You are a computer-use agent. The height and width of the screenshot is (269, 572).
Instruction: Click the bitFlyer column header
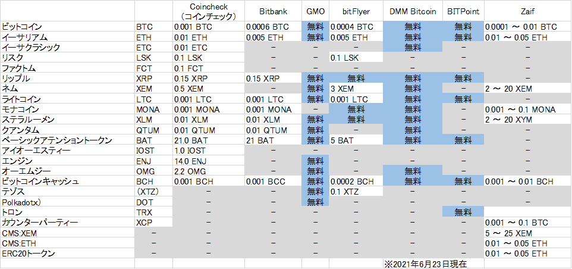coord(356,11)
